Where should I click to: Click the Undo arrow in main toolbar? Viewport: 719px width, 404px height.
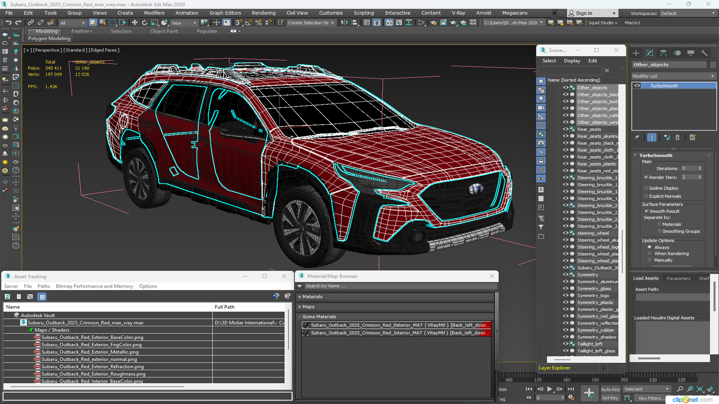coord(8,23)
